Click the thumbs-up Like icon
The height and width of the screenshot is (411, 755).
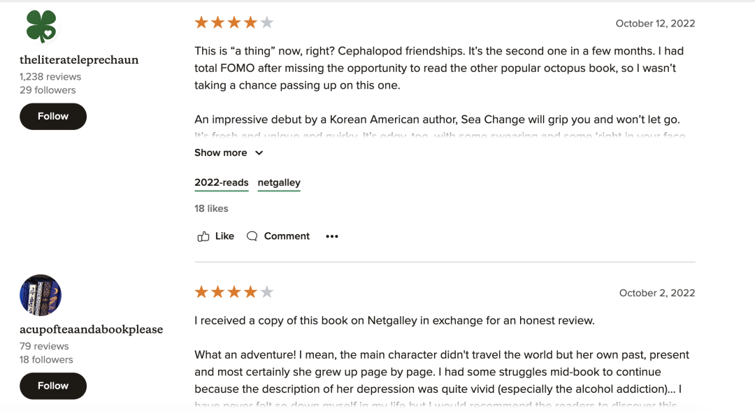click(x=203, y=236)
